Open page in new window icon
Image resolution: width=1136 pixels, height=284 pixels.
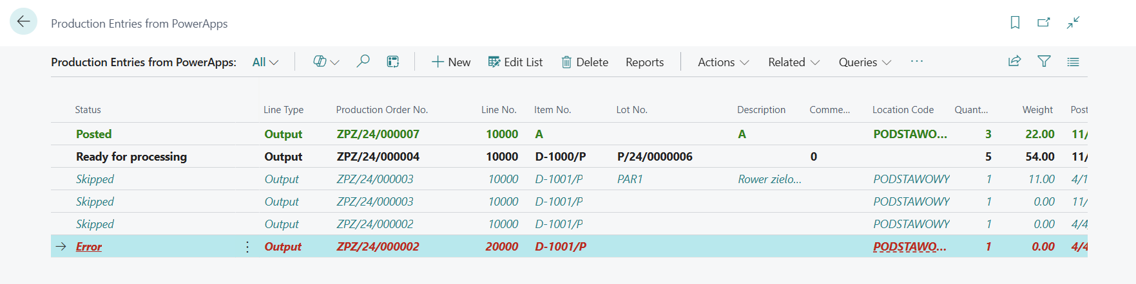[1044, 22]
